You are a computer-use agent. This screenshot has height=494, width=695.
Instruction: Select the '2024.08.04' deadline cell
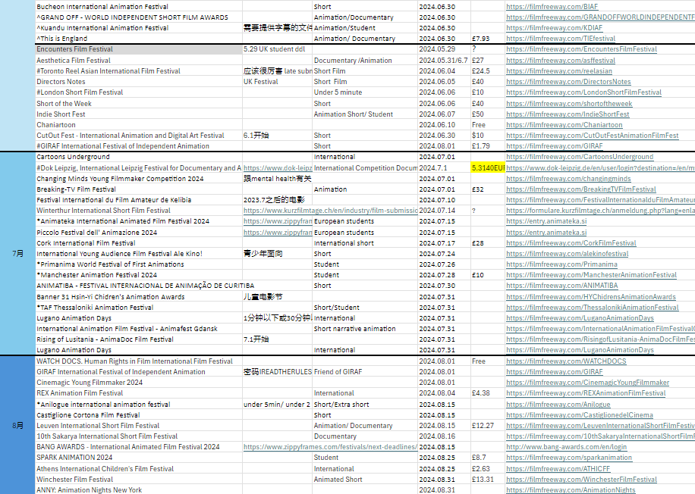pyautogui.click(x=444, y=393)
